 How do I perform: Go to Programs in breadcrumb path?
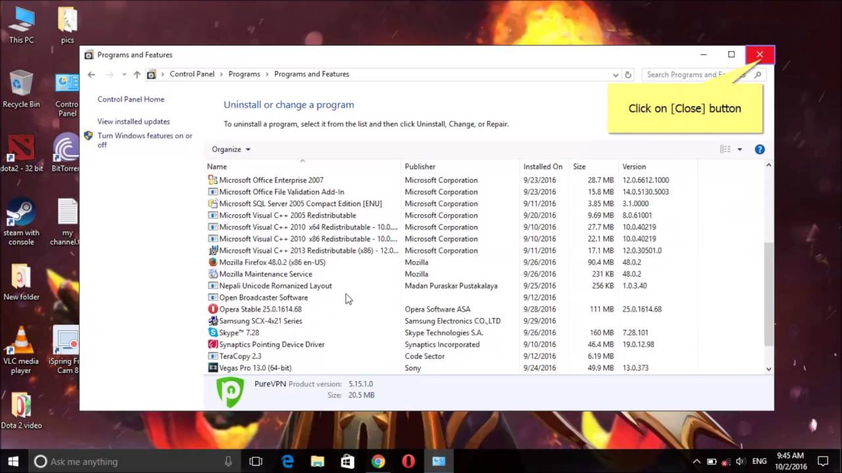[x=244, y=74]
